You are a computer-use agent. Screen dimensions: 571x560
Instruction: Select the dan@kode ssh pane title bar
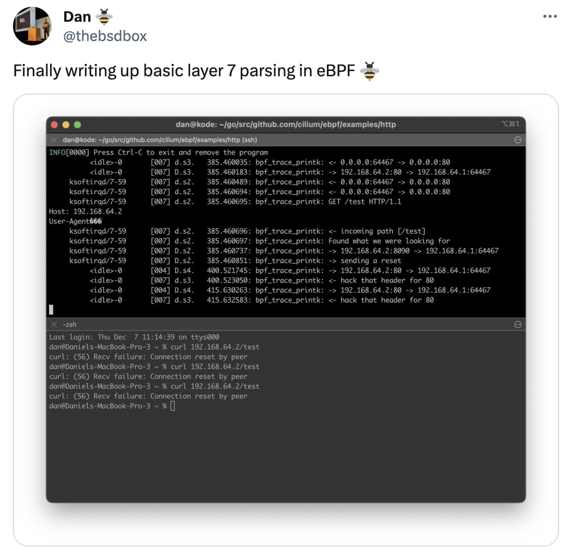tap(286, 140)
